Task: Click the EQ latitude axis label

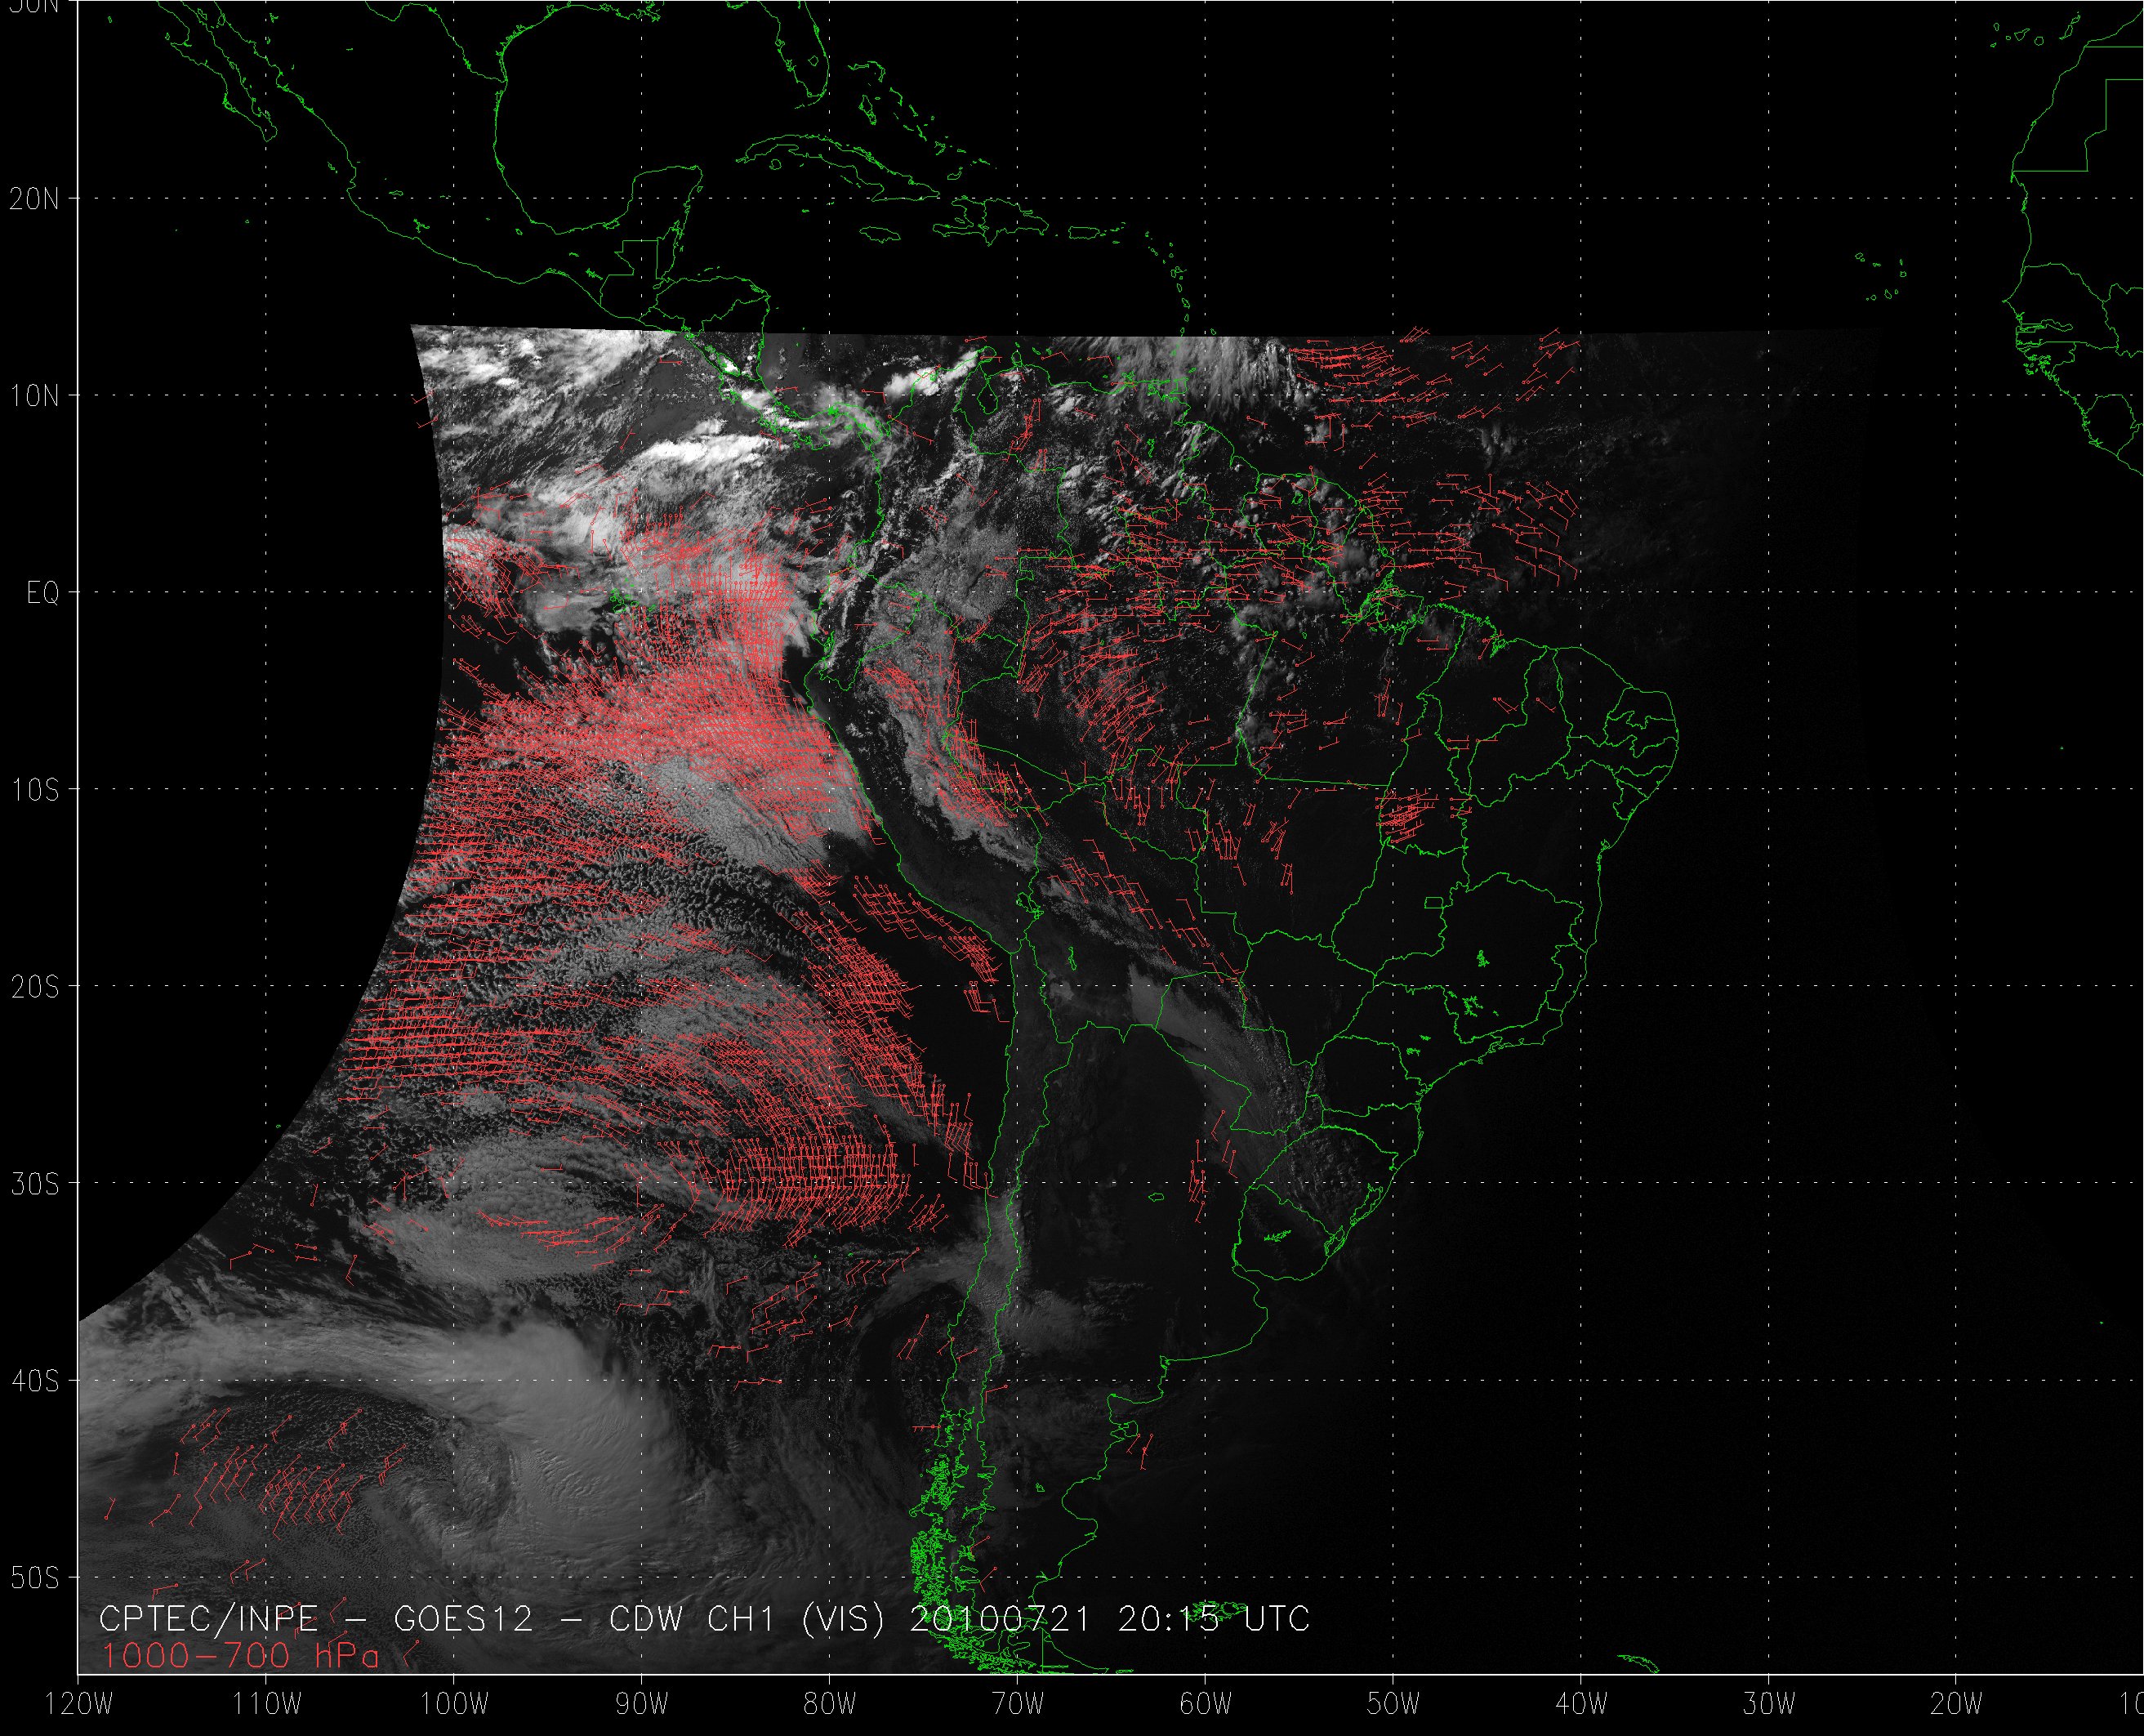Action: [x=42, y=594]
